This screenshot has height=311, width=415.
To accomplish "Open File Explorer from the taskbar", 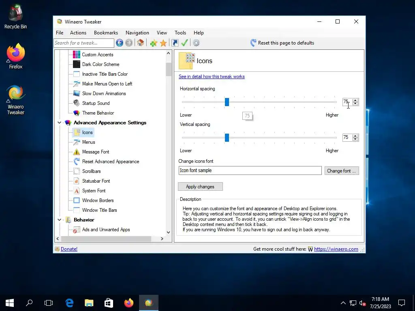I will [89, 303].
